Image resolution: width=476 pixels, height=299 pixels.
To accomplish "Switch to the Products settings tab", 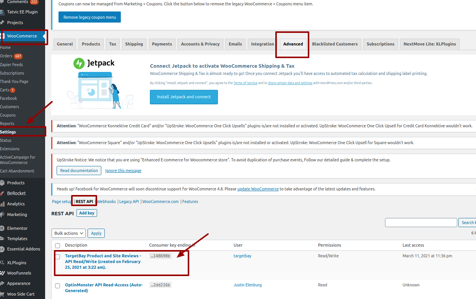I will point(91,44).
